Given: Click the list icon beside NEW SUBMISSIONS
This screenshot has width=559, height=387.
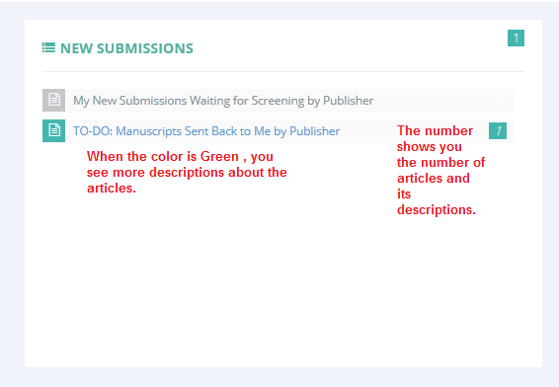Looking at the screenshot, I should click(48, 47).
